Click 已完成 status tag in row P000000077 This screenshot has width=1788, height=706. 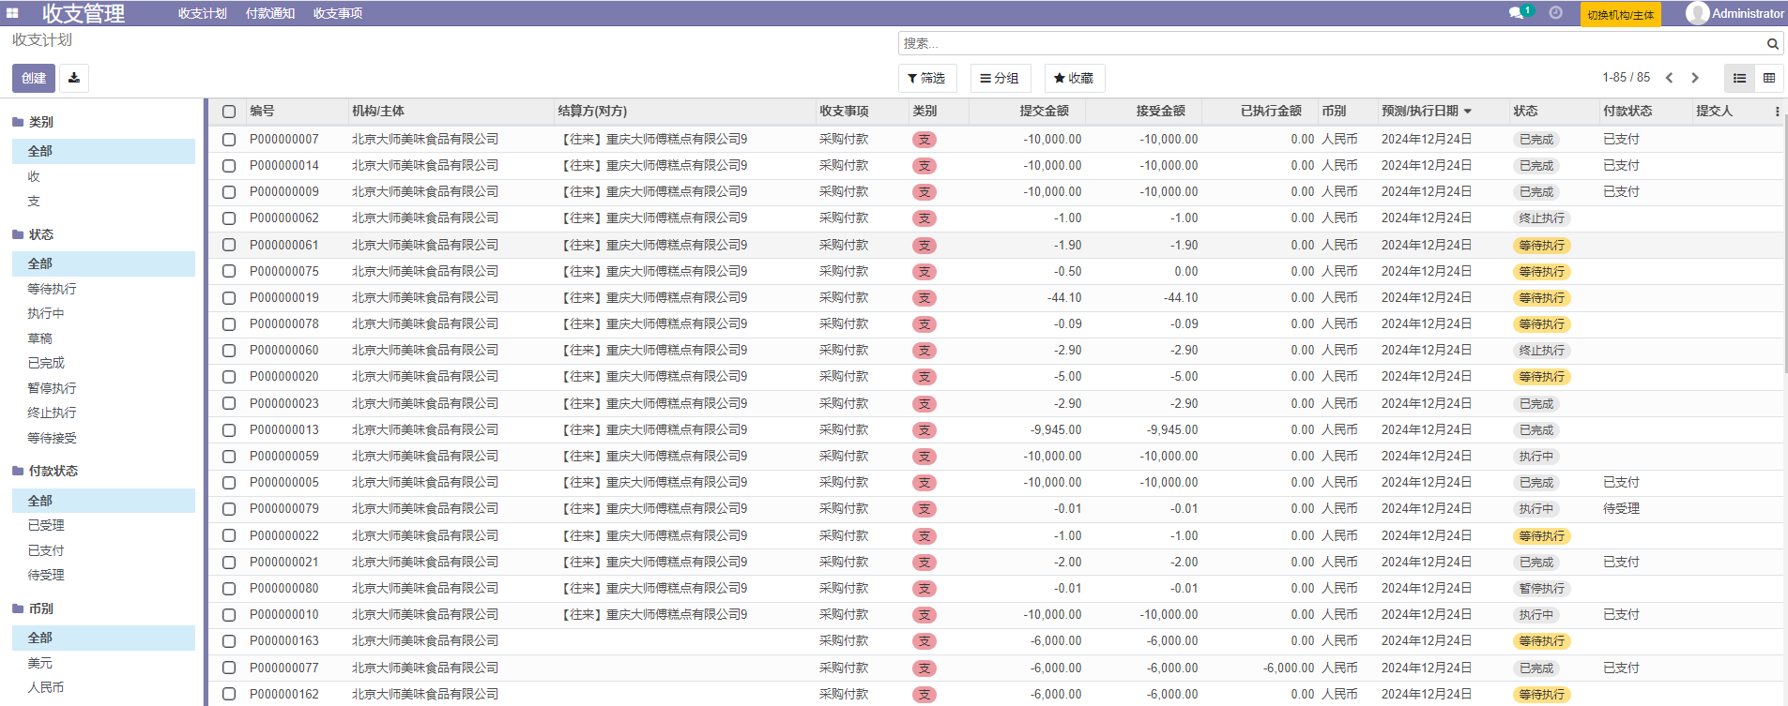coord(1536,668)
